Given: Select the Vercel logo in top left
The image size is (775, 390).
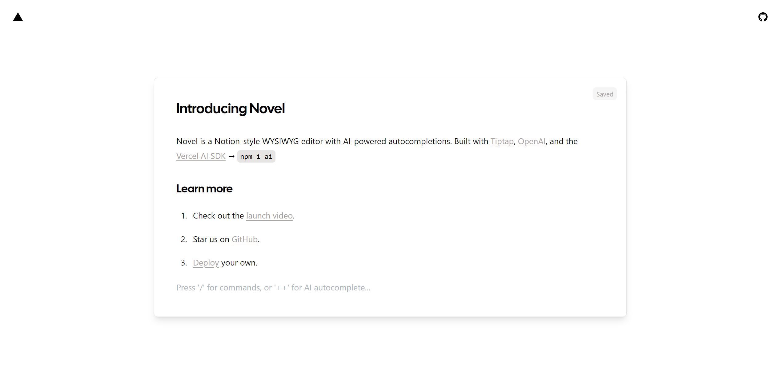Looking at the screenshot, I should click(x=18, y=17).
